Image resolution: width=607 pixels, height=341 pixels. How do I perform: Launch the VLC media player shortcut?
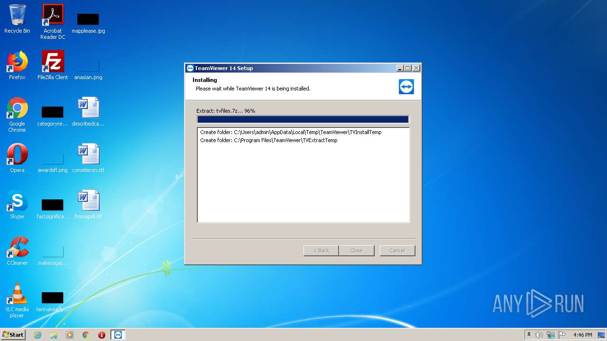click(x=17, y=300)
